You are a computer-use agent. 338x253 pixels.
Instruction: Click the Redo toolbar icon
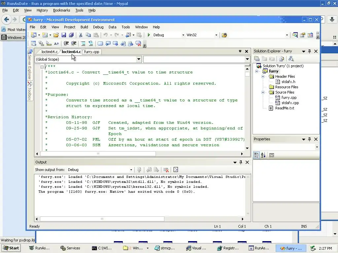tap(117, 35)
